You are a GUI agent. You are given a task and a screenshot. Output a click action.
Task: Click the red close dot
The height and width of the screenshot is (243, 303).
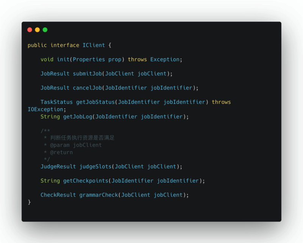tap(30, 30)
